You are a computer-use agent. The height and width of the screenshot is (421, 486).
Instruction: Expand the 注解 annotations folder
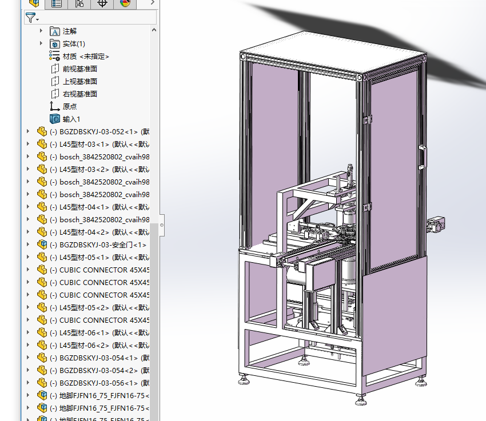[x=41, y=31]
